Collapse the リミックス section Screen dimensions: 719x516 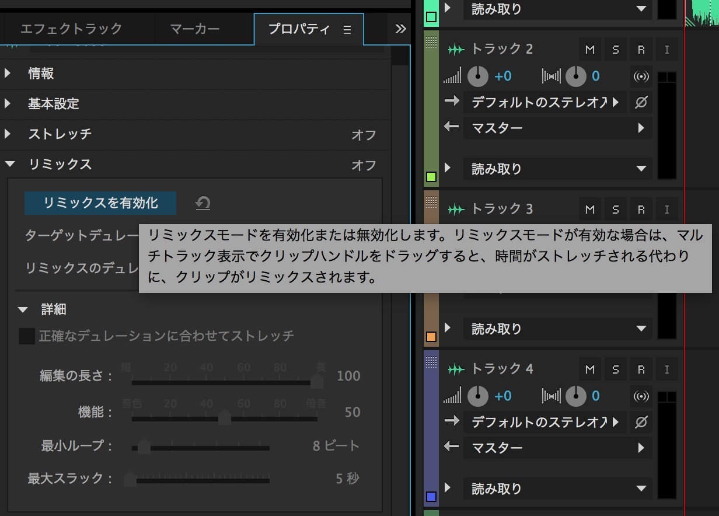coord(8,165)
